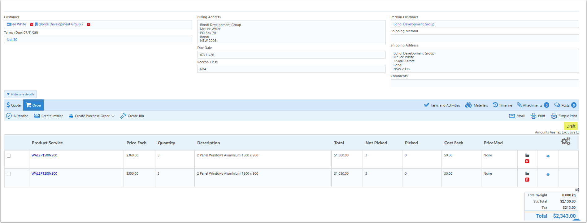Screen dimensions: 587x223
Task: Click the Authorise checkmark circle icon
Action: [x=9, y=116]
